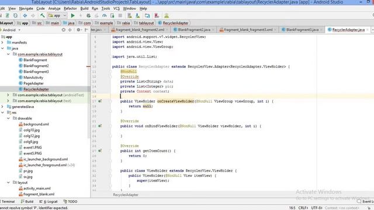
Task: Click the Apply Changes icon right of Run
Action: pos(81,16)
